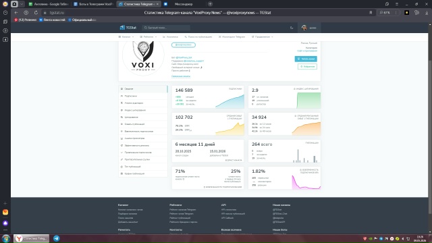
Task: Open the Windows Start button
Action: pyautogui.click(x=6, y=238)
